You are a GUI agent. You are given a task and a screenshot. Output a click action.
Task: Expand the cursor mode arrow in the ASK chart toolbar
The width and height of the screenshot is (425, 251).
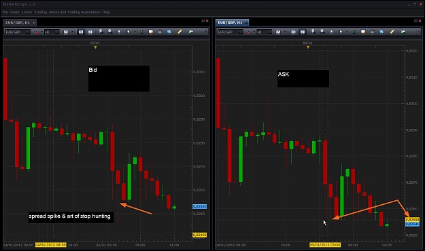(x=347, y=32)
